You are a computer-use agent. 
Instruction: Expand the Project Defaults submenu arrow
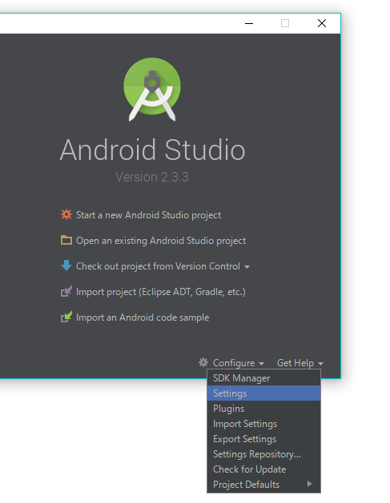[309, 484]
